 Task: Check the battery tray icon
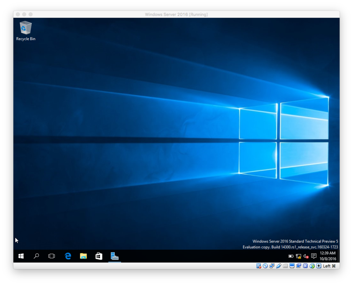(291, 256)
